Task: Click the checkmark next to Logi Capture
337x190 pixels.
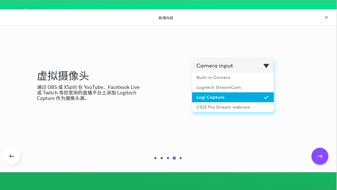Action: click(x=266, y=97)
